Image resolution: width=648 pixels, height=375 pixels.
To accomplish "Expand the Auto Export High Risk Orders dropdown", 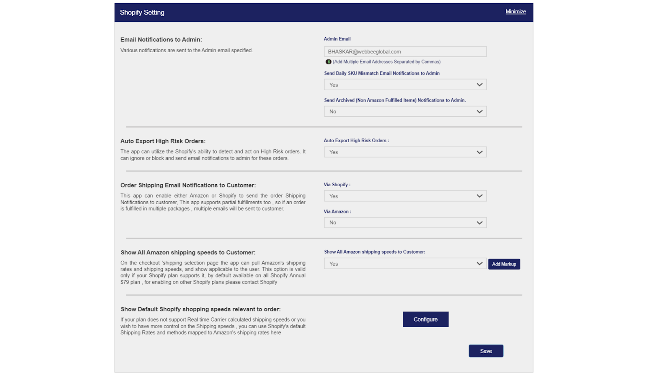I will [405, 152].
